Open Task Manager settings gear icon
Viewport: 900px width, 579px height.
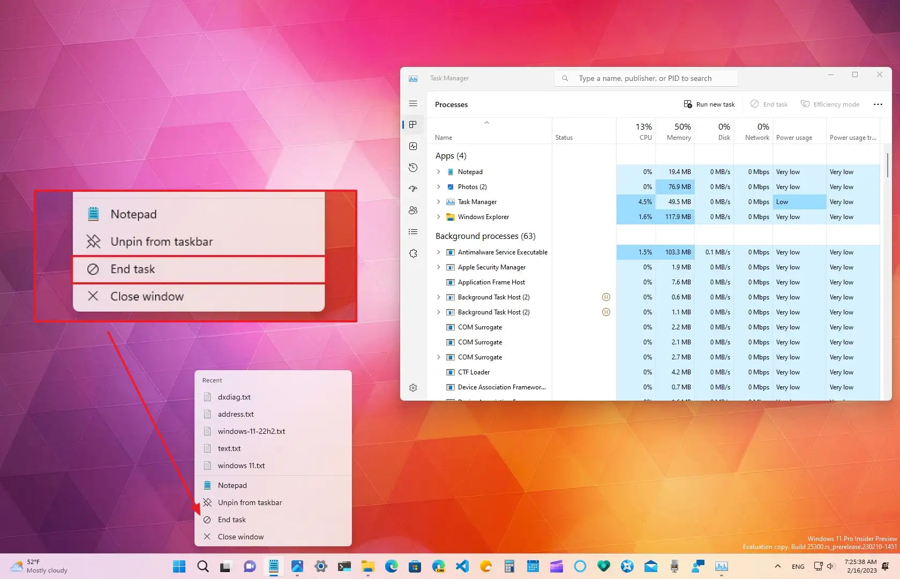[x=413, y=388]
